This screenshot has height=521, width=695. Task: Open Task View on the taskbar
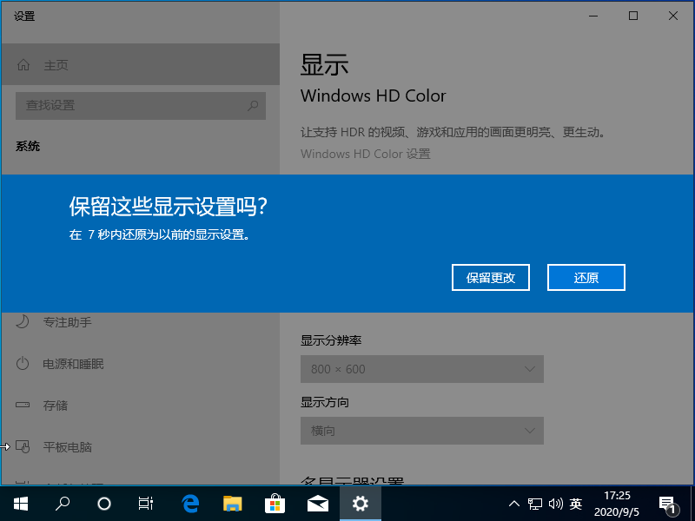[146, 503]
